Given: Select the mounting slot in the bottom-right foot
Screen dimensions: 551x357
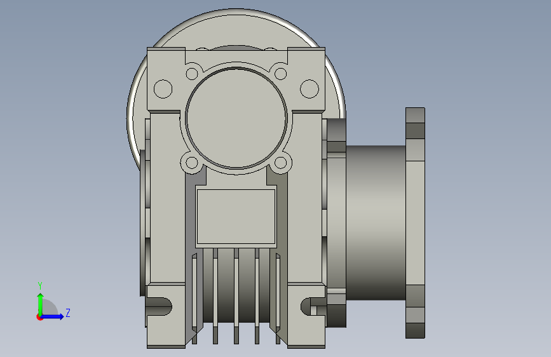Looking at the screenshot, I should (x=313, y=307).
